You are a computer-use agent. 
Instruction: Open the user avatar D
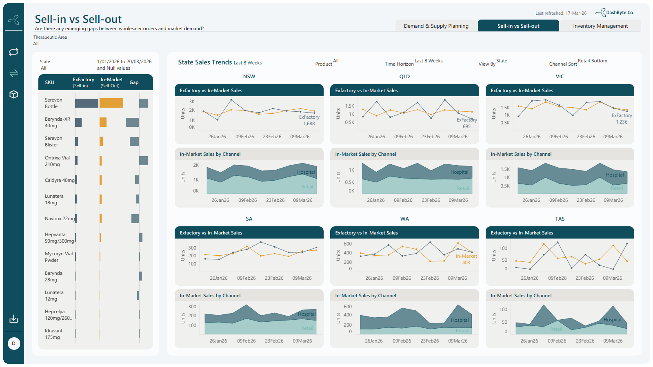point(14,343)
